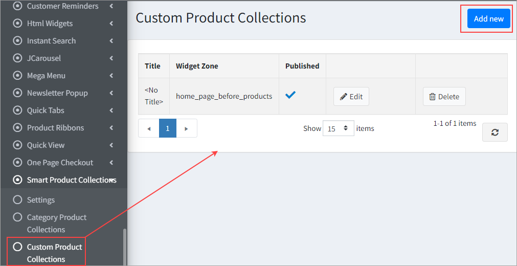Click the Instant Search circle icon
The image size is (517, 266).
tap(18, 41)
